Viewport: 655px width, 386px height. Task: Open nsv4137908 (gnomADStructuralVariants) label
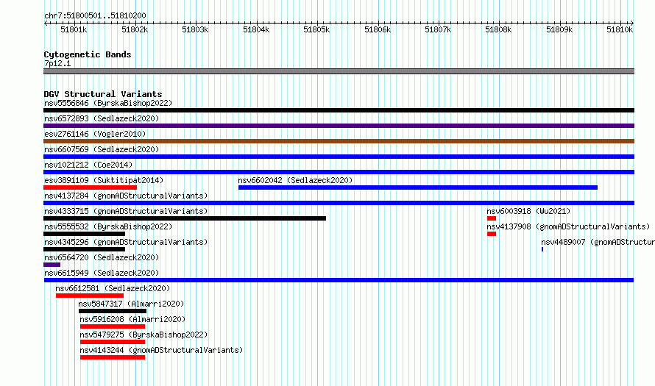(x=569, y=226)
